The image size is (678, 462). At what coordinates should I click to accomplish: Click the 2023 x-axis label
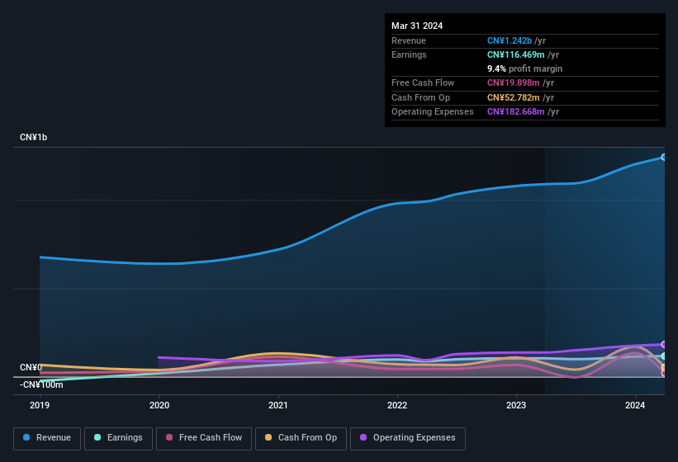(x=516, y=405)
